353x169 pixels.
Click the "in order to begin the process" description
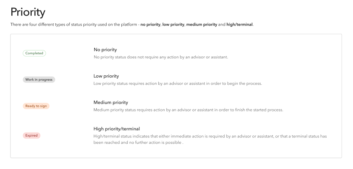(177, 84)
